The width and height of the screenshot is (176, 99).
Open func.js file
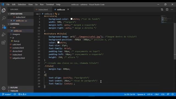[16, 41]
